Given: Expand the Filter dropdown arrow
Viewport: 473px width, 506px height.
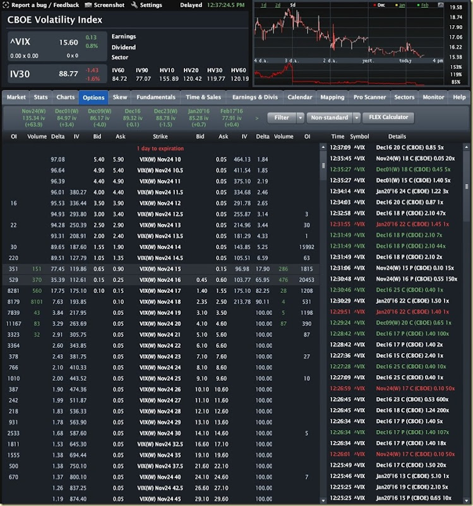Looking at the screenshot, I should [x=301, y=118].
